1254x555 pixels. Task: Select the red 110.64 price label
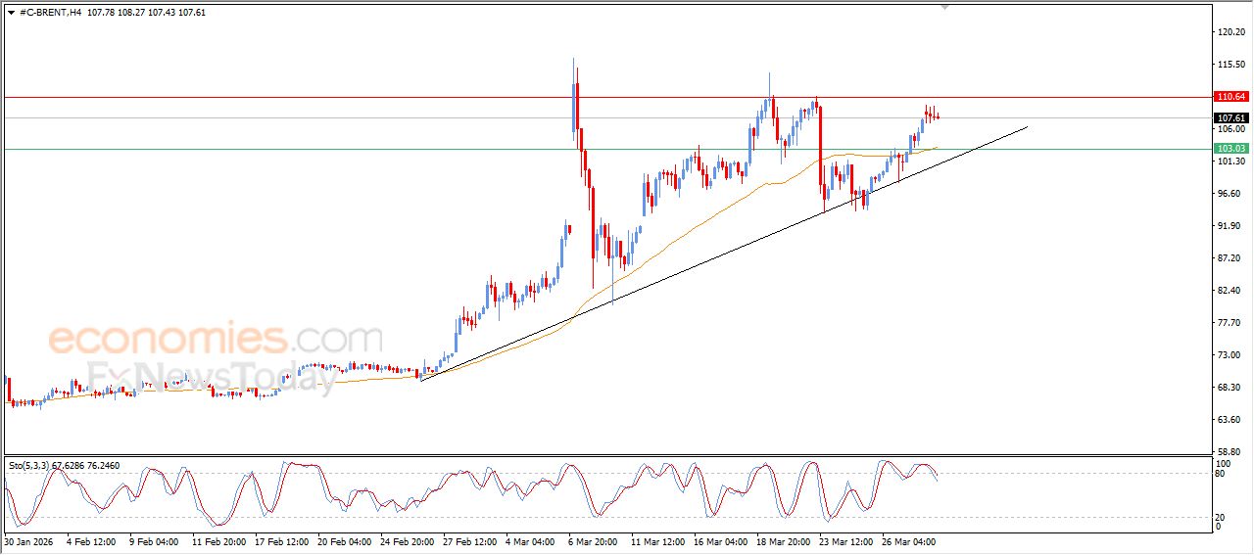tap(1230, 97)
